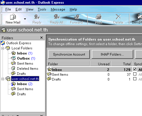The image size is (142, 116).
Task: Click the Deleted Items trash icon
Action: point(13,68)
